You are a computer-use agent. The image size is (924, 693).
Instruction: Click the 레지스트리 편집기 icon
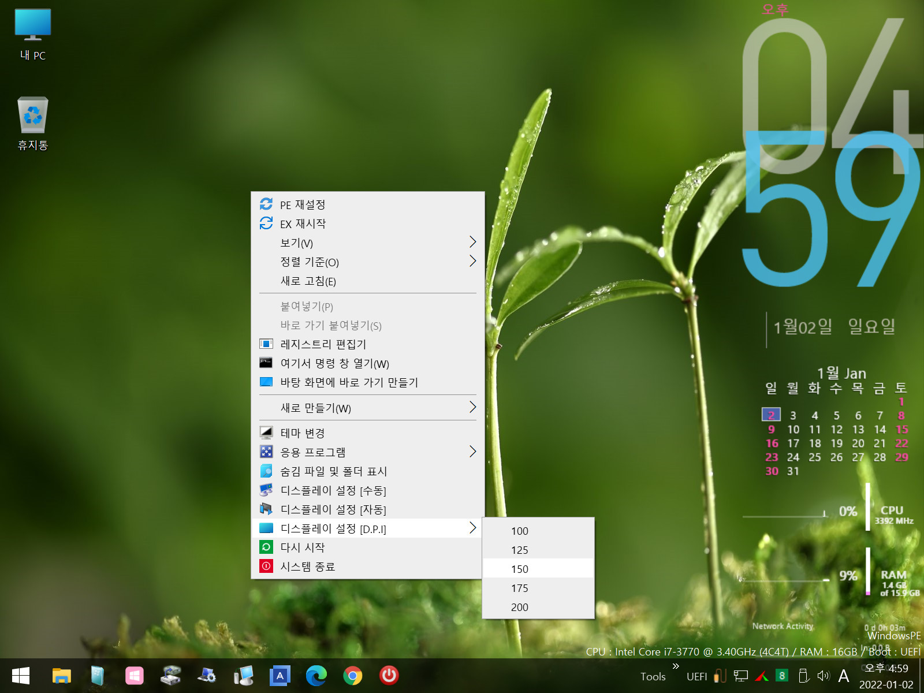click(266, 344)
